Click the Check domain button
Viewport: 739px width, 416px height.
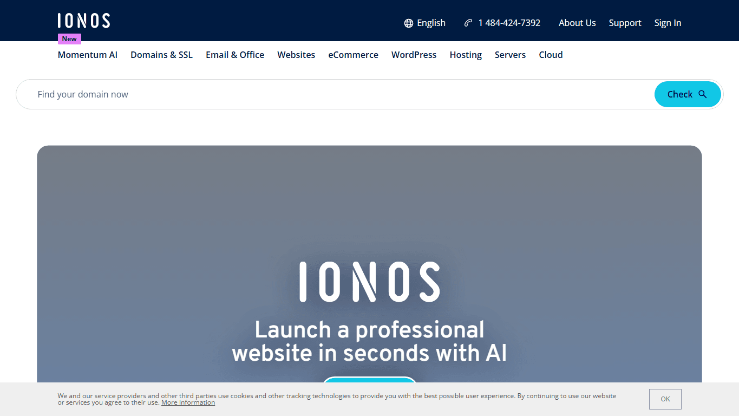pos(688,94)
